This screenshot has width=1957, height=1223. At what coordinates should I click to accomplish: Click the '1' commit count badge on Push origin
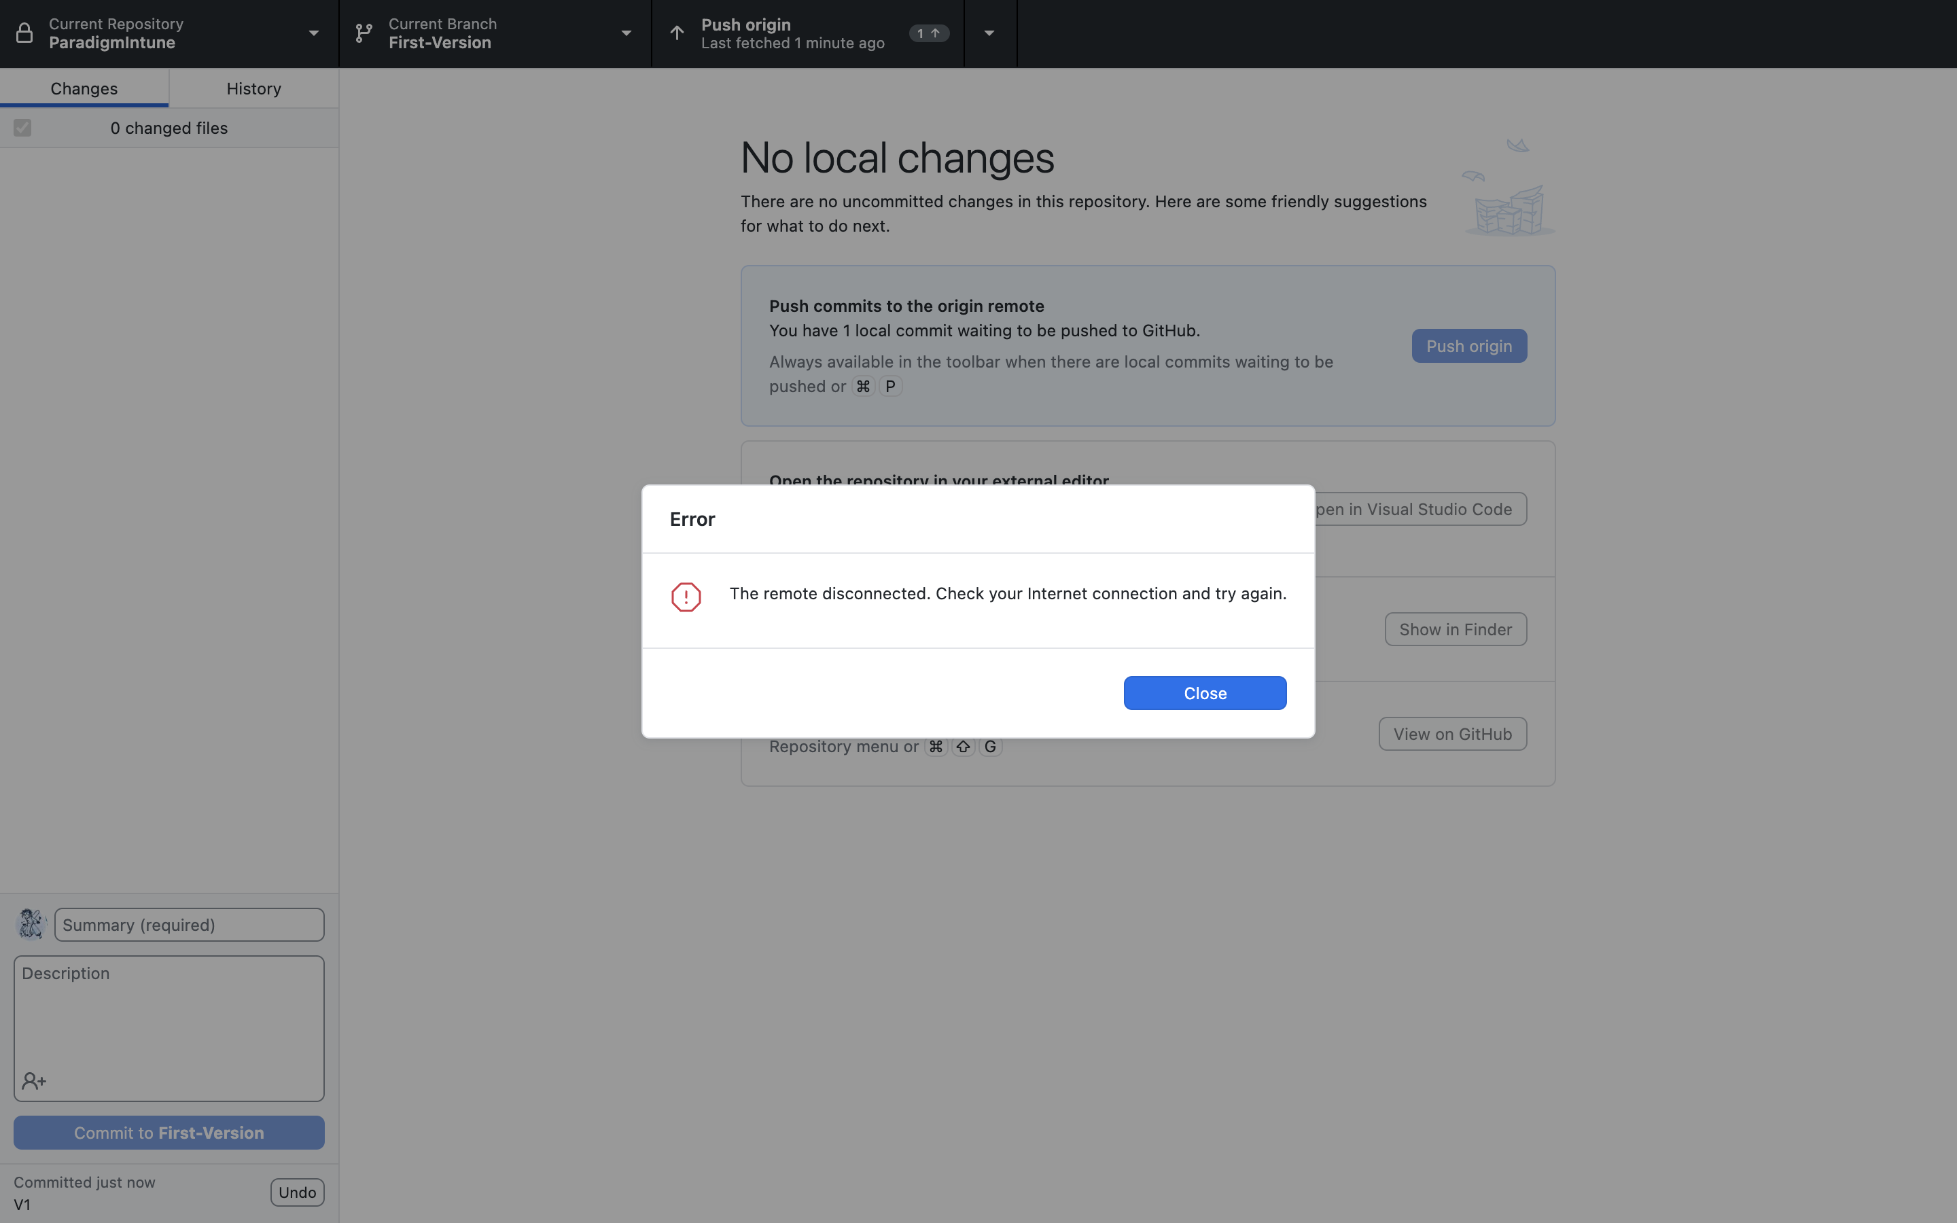click(928, 33)
